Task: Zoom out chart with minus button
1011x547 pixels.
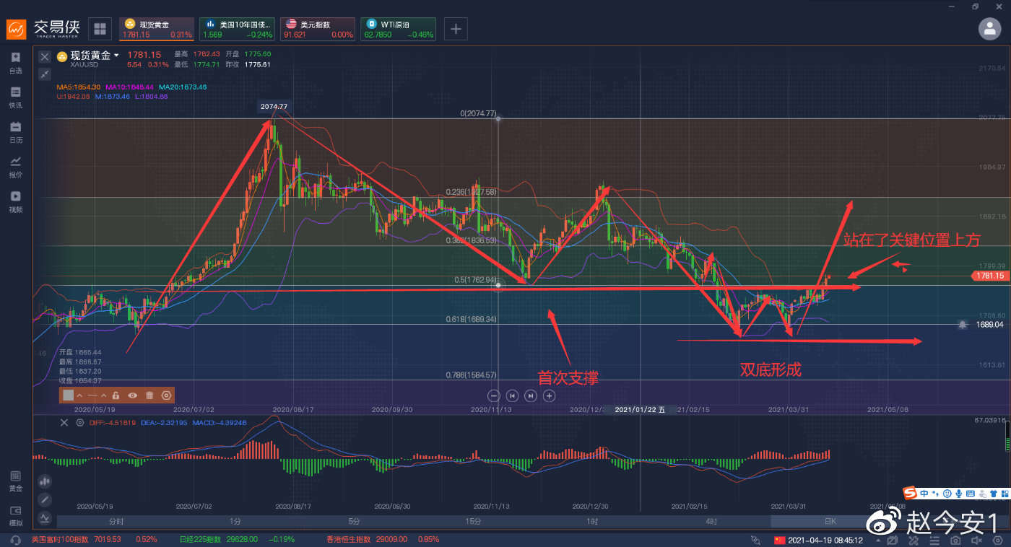Action: [x=494, y=395]
